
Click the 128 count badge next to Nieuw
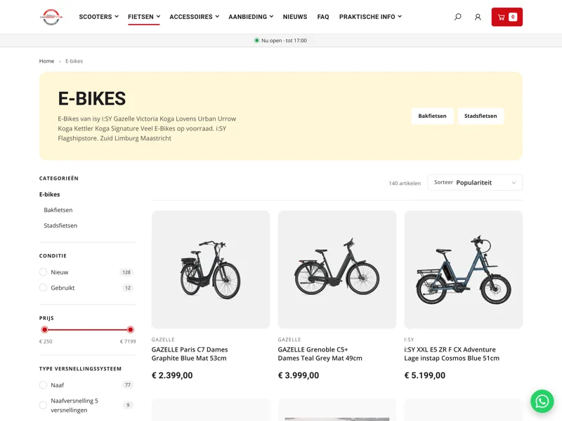coord(126,272)
